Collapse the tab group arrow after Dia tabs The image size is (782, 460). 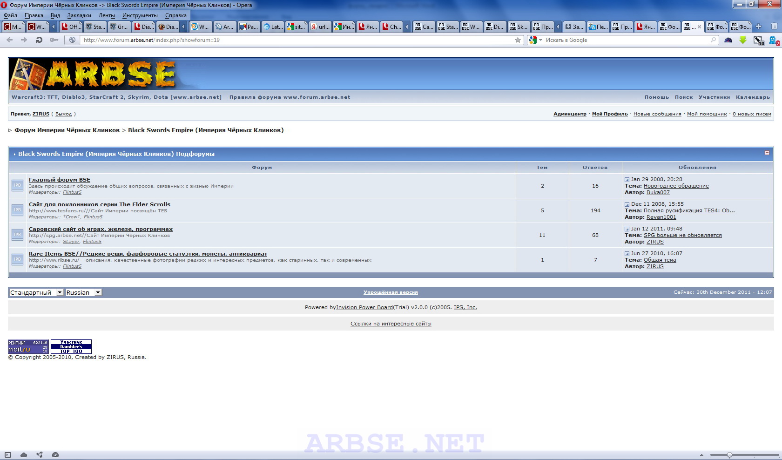coord(183,27)
